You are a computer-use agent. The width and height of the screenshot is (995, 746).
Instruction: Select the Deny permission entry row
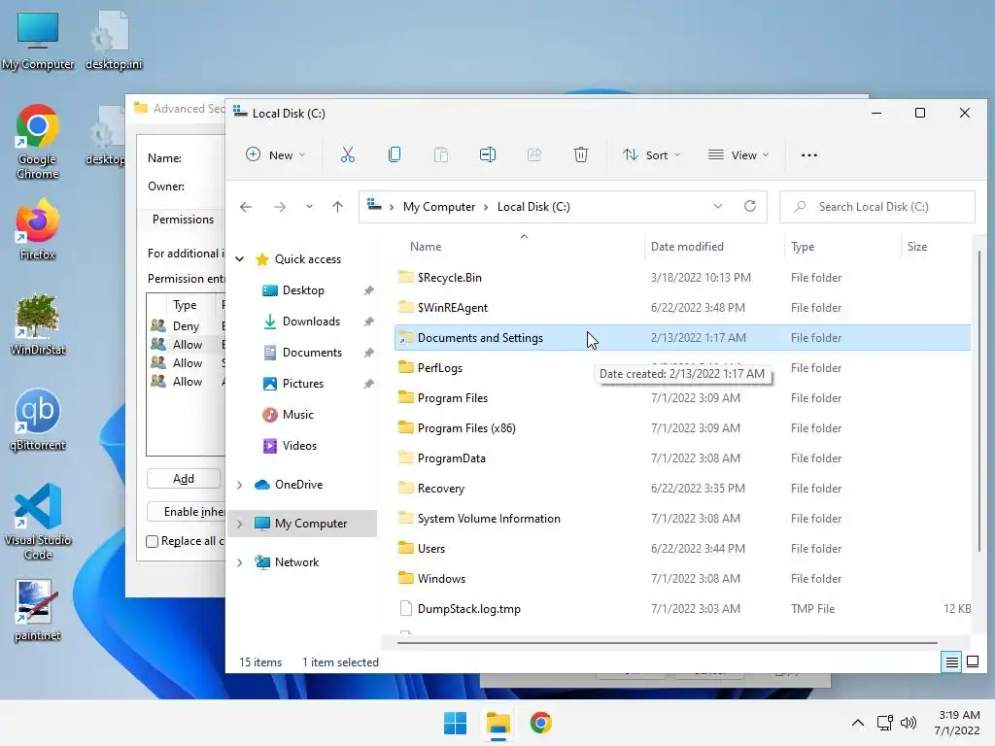pos(187,326)
